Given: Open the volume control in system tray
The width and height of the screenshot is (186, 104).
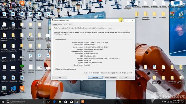Looking at the screenshot, I should [x=171, y=102].
